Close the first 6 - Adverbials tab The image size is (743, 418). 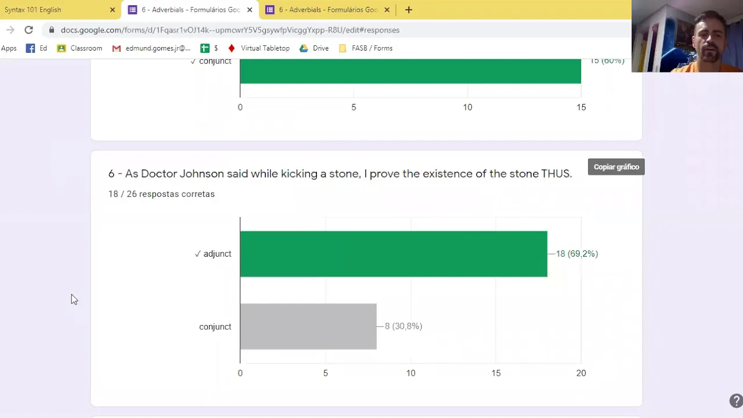[x=250, y=10]
